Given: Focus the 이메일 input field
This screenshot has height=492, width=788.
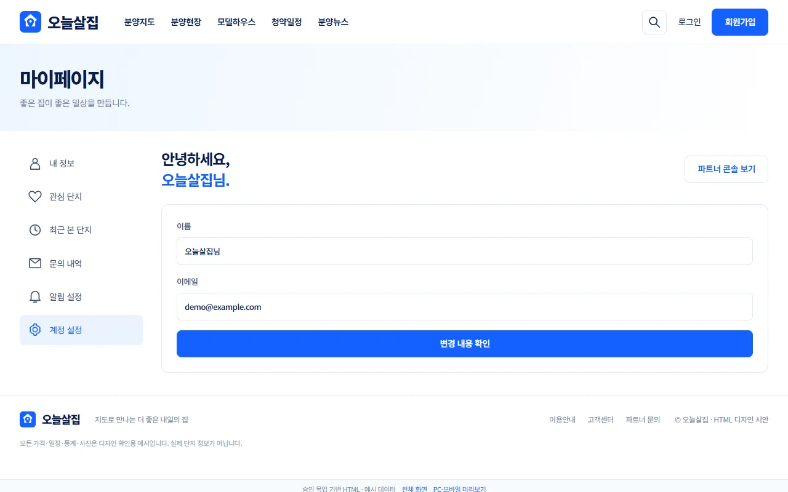Looking at the screenshot, I should 465,306.
